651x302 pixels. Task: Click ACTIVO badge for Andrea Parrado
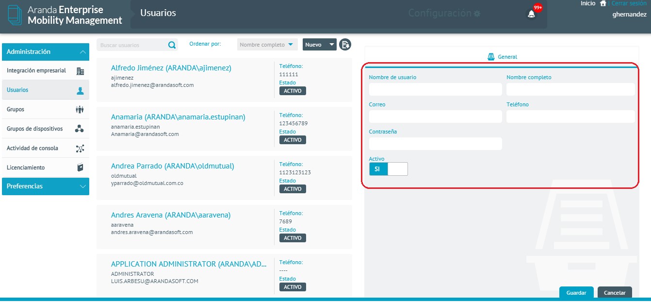[x=293, y=189]
